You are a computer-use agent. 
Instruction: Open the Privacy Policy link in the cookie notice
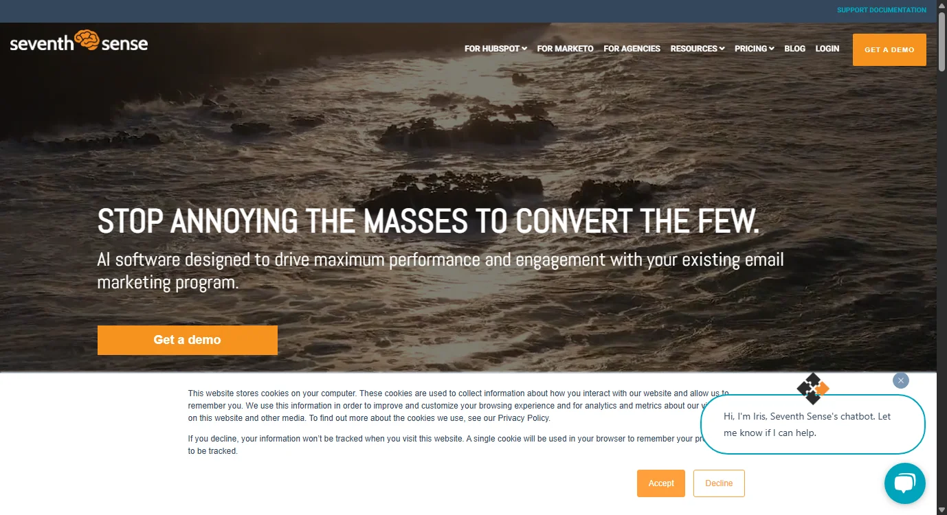pos(524,418)
